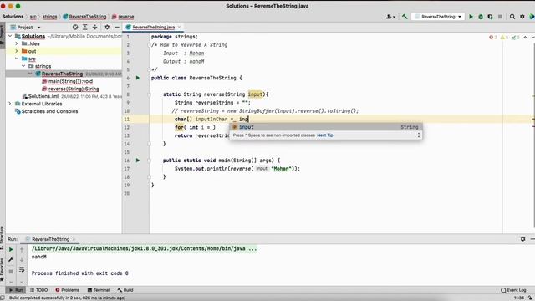Click the Next Tip link in completion popup
Image resolution: width=535 pixels, height=301 pixels.
click(x=325, y=135)
